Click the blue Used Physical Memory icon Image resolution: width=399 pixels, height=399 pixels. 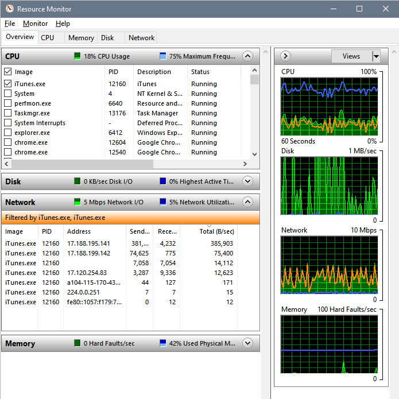tap(163, 343)
